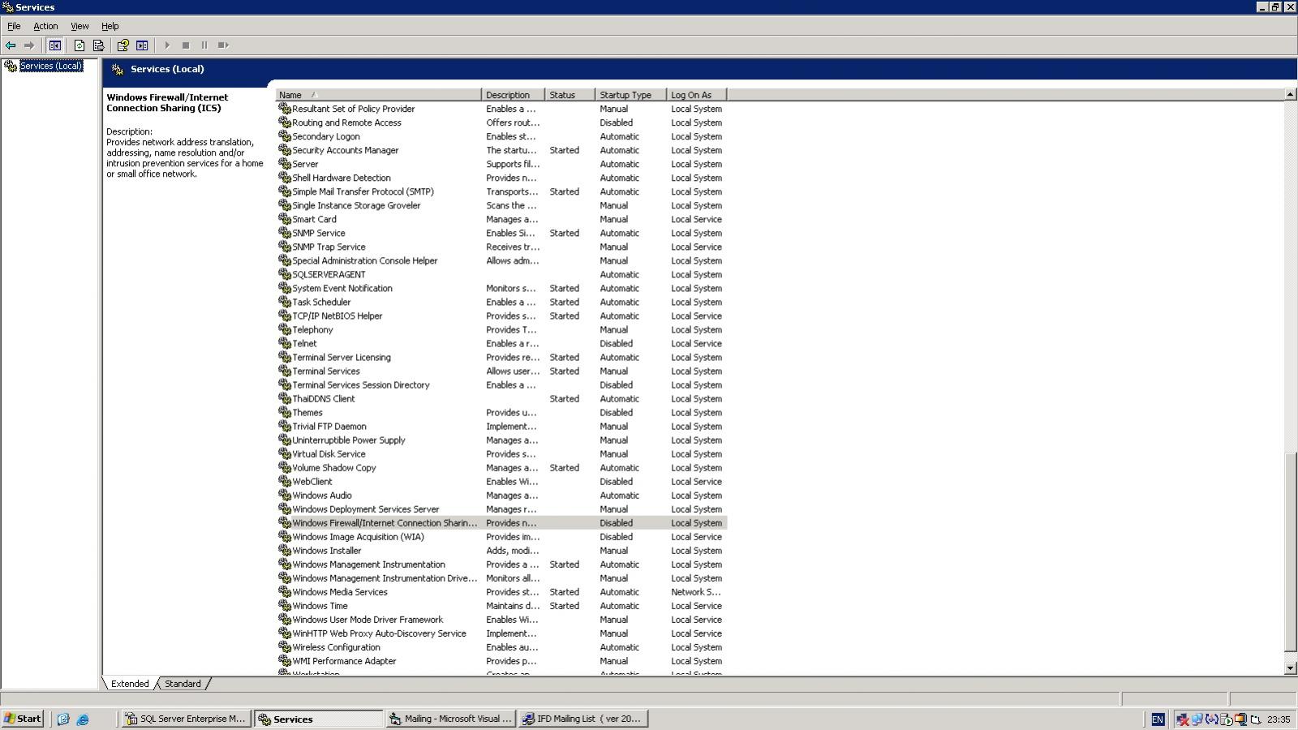Select Security Accounts Manager service
1298x730 pixels.
pos(501,150)
